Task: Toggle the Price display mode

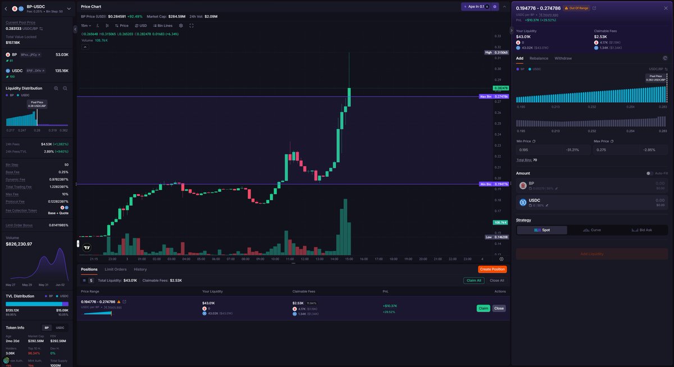Action: (x=122, y=25)
